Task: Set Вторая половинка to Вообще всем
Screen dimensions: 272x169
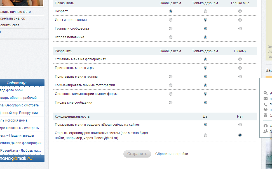Action: click(x=171, y=37)
